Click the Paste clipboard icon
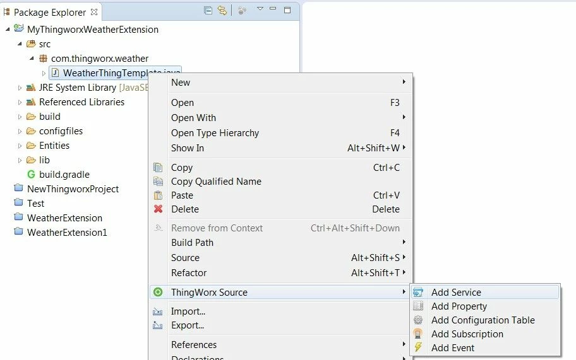Viewport: 576px width, 360px height. point(158,195)
